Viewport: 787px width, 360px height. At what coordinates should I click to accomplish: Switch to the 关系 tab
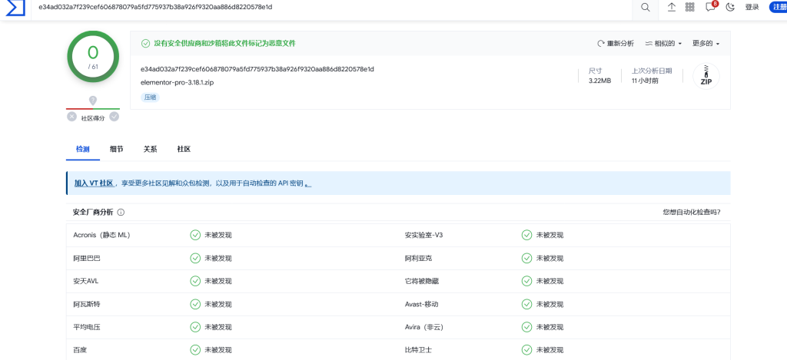(x=150, y=149)
